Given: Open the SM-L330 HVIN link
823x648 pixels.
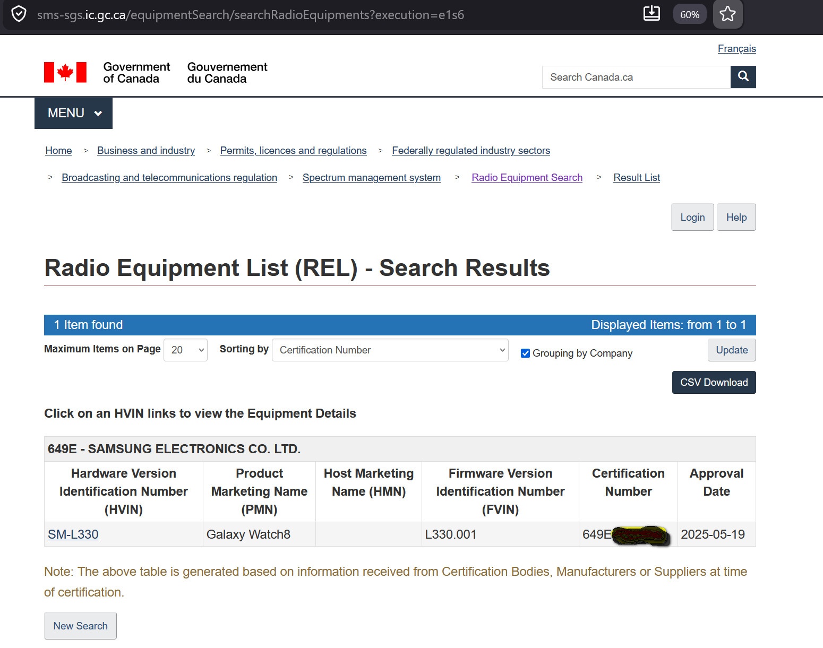Looking at the screenshot, I should click(73, 534).
